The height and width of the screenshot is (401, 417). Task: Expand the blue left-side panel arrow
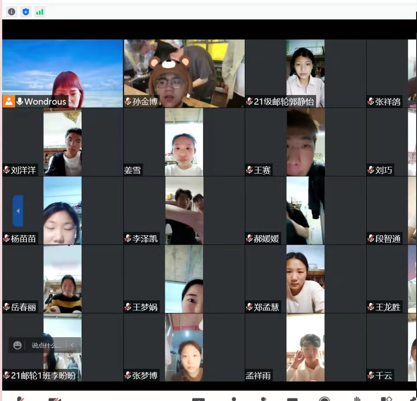pos(18,211)
